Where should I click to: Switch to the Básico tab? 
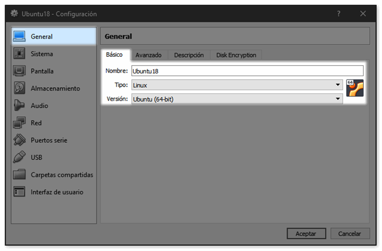tap(114, 54)
